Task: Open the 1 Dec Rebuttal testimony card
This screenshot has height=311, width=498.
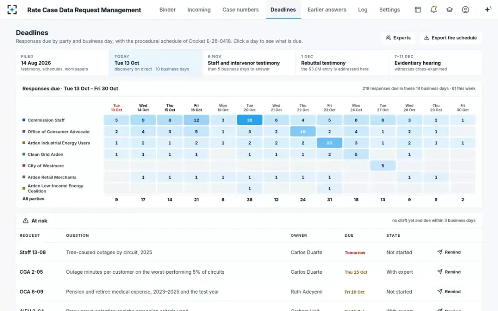Action: (342, 63)
